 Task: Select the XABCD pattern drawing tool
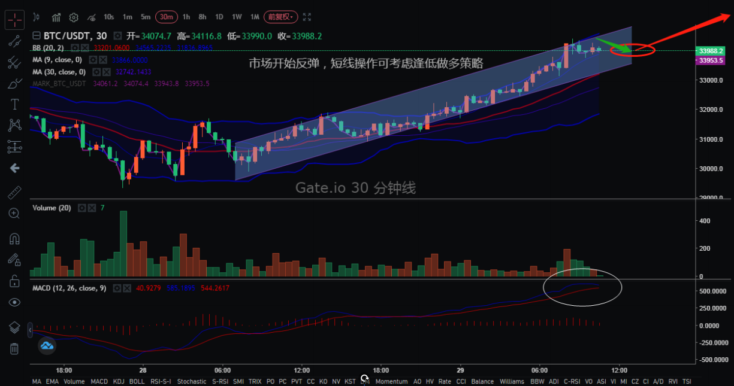[x=14, y=124]
